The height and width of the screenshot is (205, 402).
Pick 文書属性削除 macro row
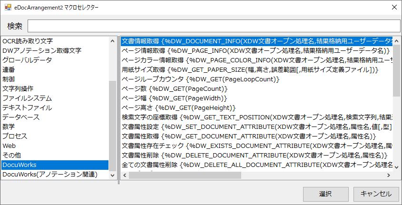256,155
